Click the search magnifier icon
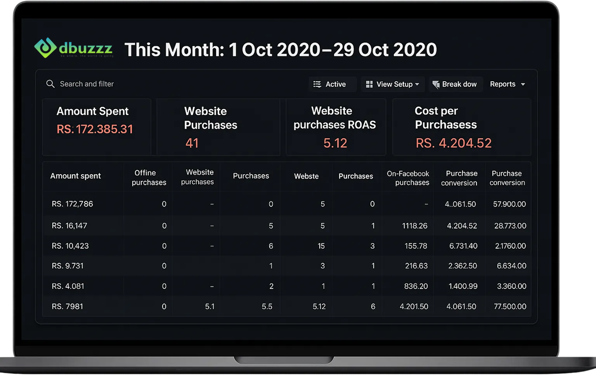Image resolution: width=596 pixels, height=381 pixels. pyautogui.click(x=50, y=84)
